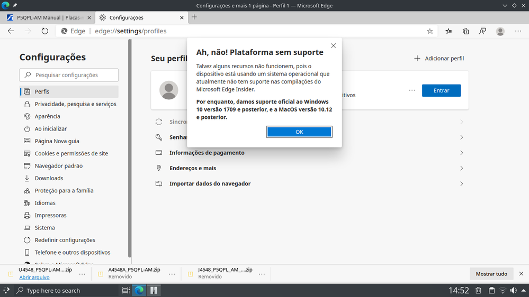This screenshot has width=529, height=297.
Task: Open Proteção para a família settings
Action: [x=69, y=191]
